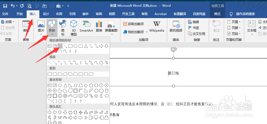The width and height of the screenshot is (267, 124).
Task: Insert a 图表 (Chart)
Action: pos(99,27)
